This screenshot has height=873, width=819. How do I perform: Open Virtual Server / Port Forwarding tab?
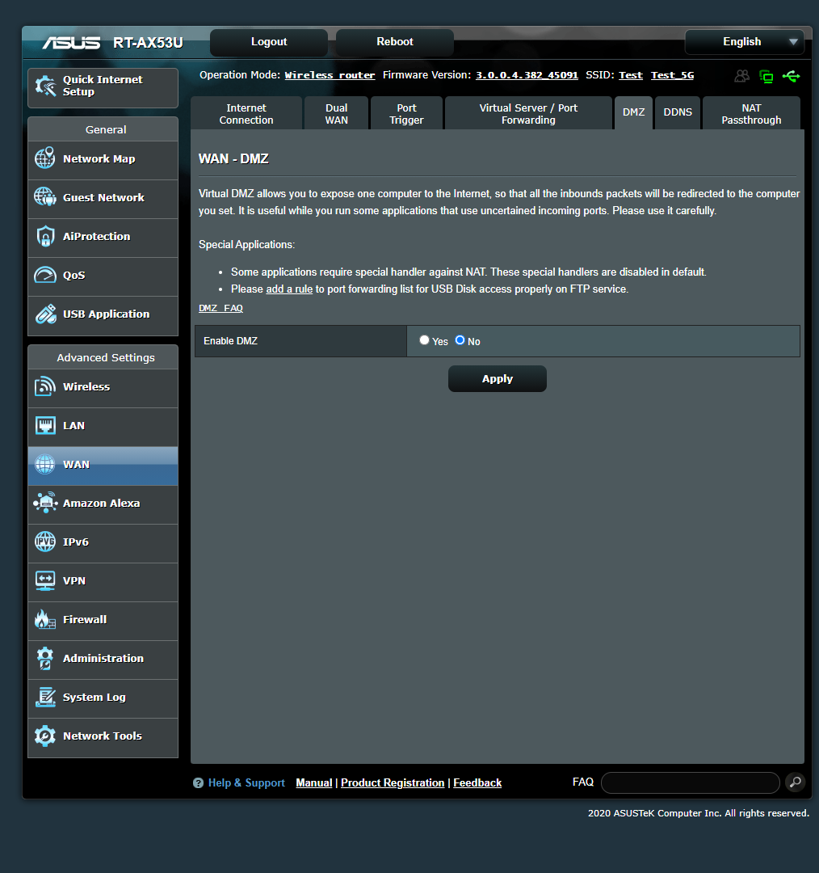coord(528,114)
